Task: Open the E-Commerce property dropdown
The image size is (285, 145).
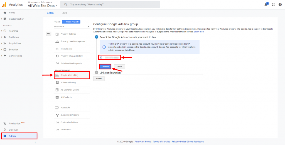Action: pyautogui.click(x=72, y=27)
